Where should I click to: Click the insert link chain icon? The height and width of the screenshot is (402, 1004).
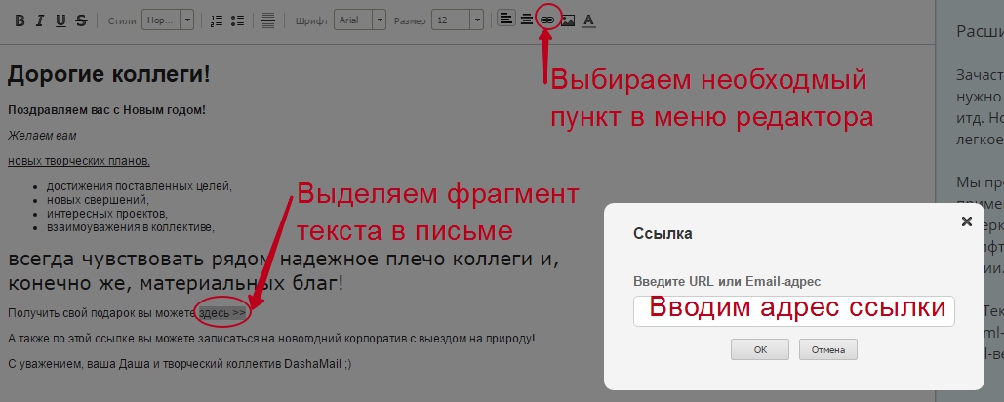(x=547, y=20)
